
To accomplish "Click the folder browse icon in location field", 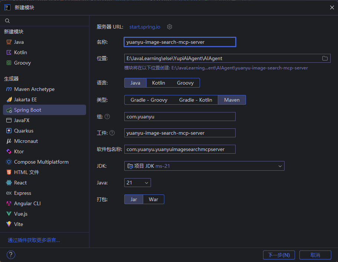I will (x=325, y=58).
